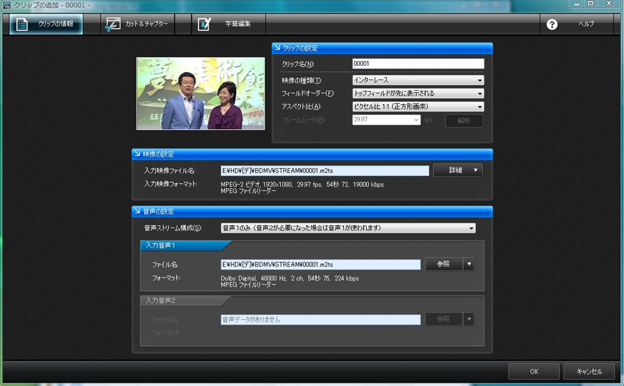Close the クリップの追加 window
Viewport: 624px width, 386px height.
[609, 4]
